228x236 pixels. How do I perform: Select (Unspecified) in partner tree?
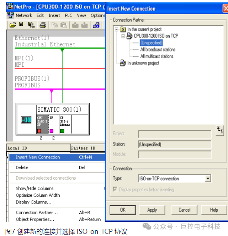tap(152, 43)
